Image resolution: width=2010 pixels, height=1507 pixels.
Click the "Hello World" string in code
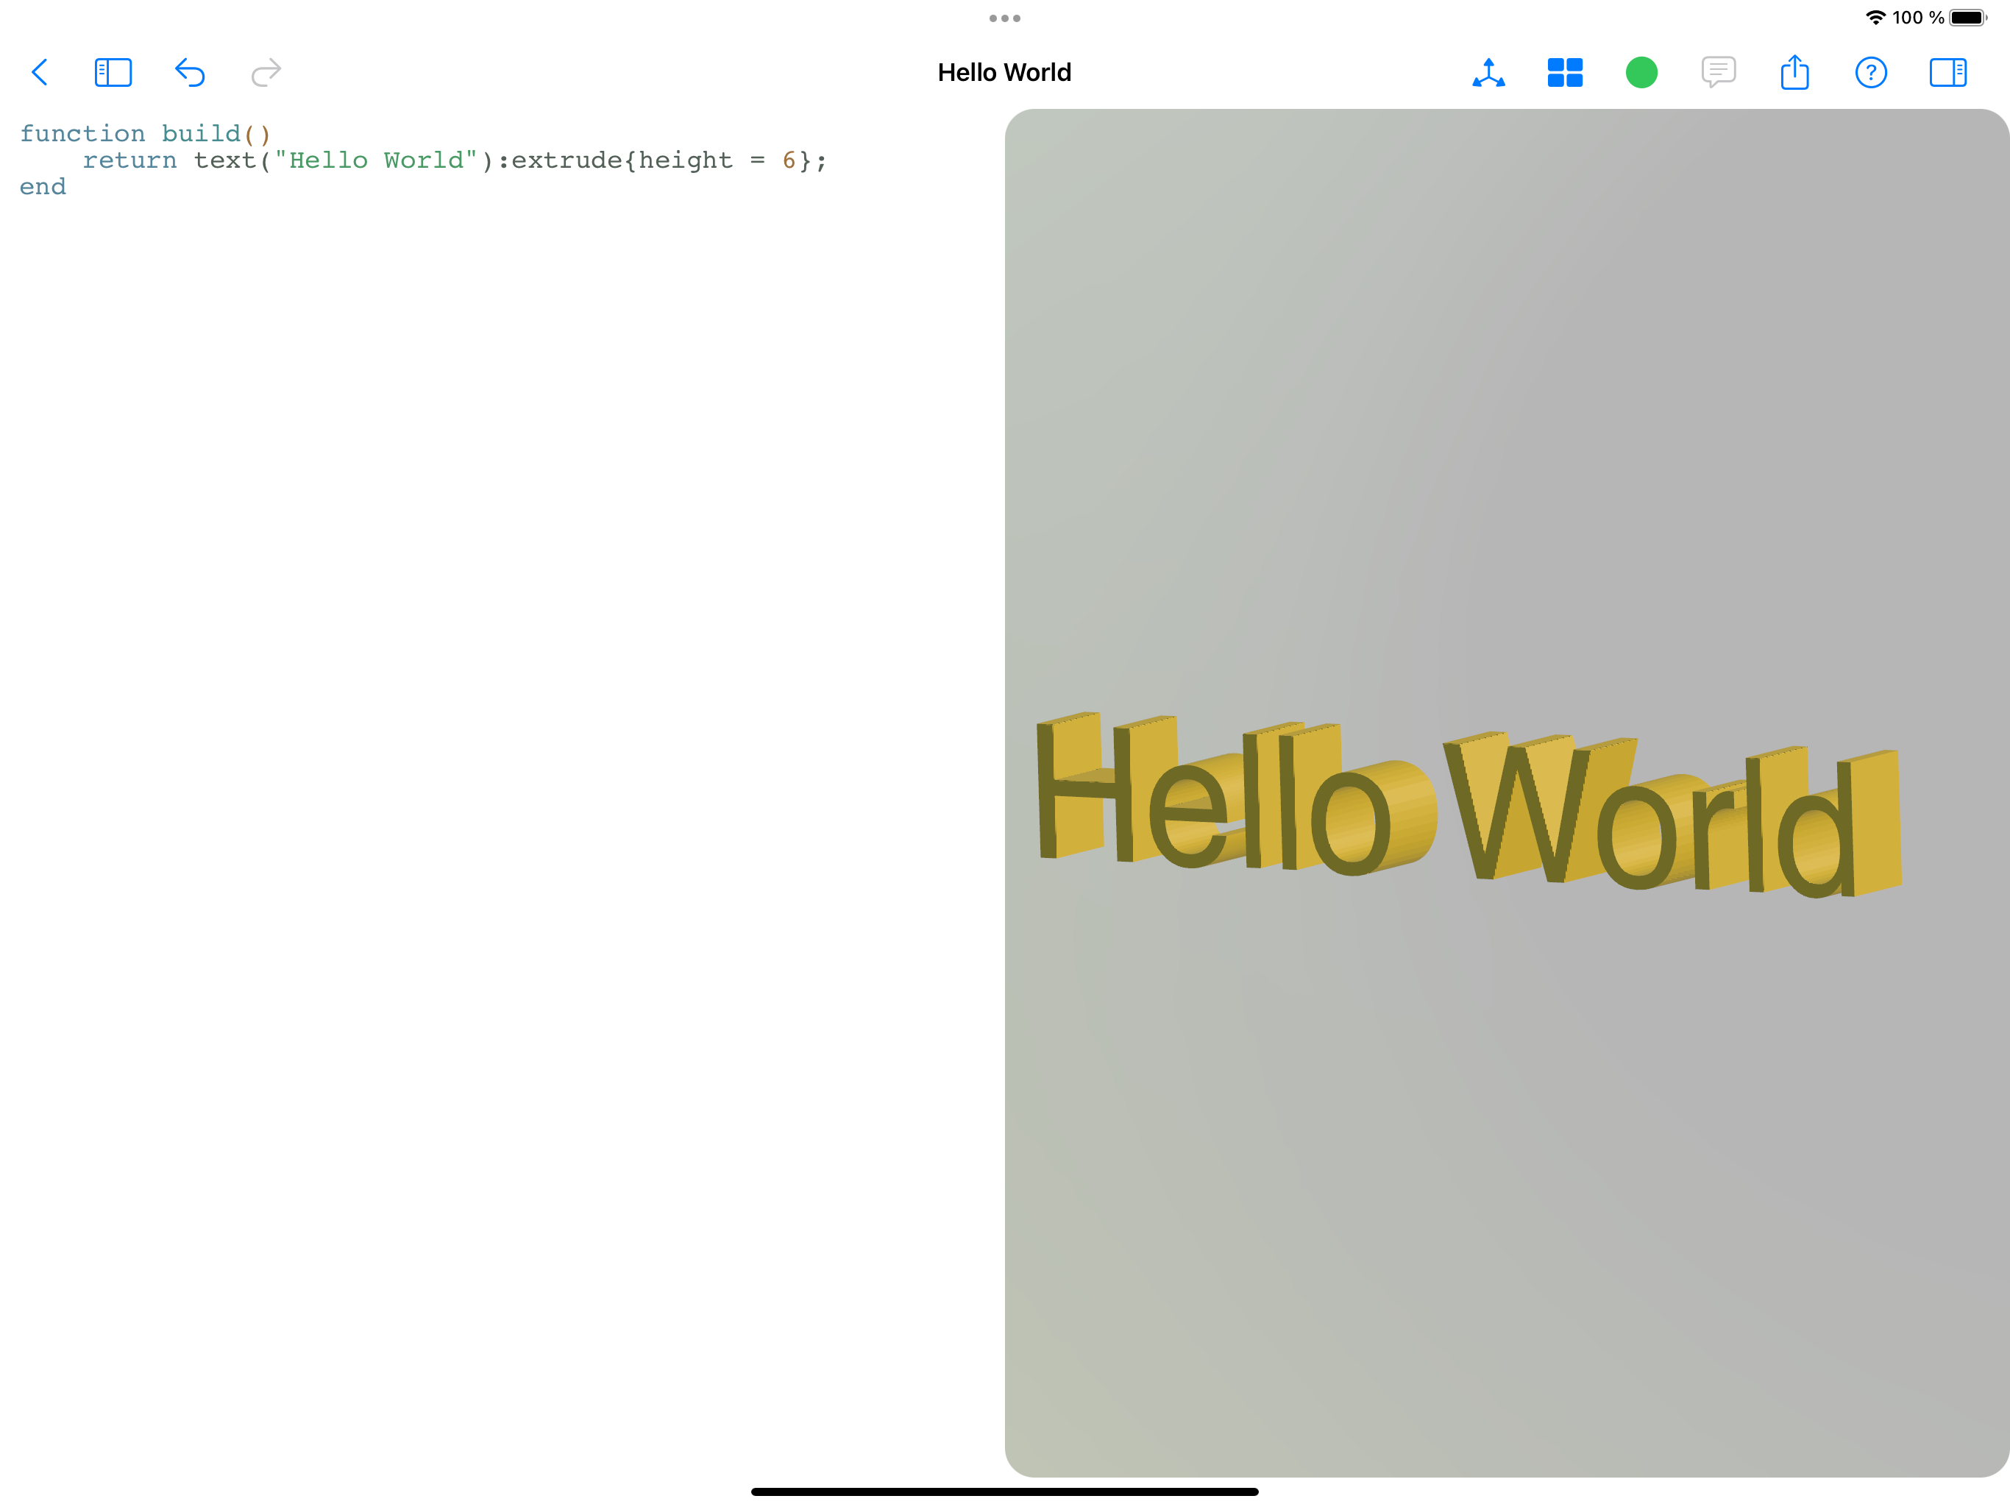pyautogui.click(x=376, y=161)
